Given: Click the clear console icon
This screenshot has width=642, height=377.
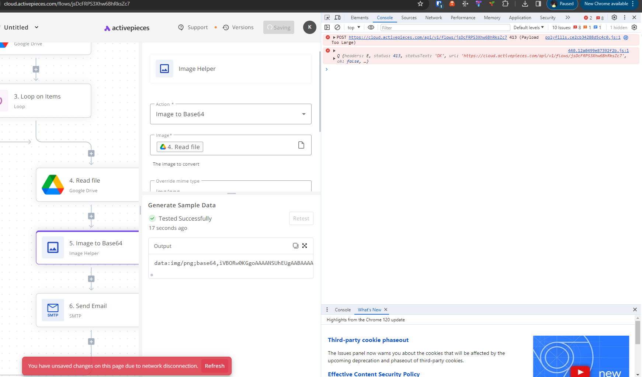Looking at the screenshot, I should point(337,27).
